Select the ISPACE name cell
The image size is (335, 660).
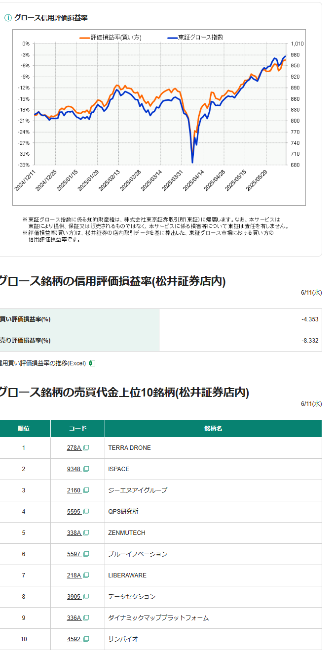click(x=213, y=469)
